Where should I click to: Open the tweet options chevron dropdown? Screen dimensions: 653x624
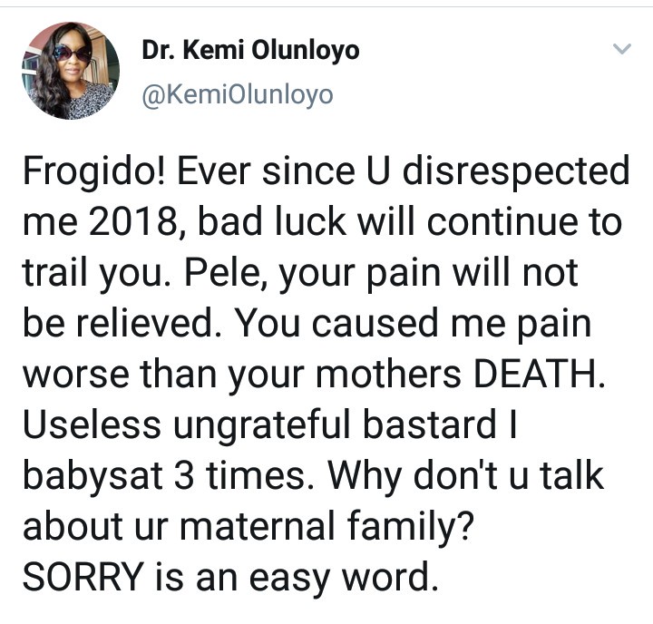621,50
